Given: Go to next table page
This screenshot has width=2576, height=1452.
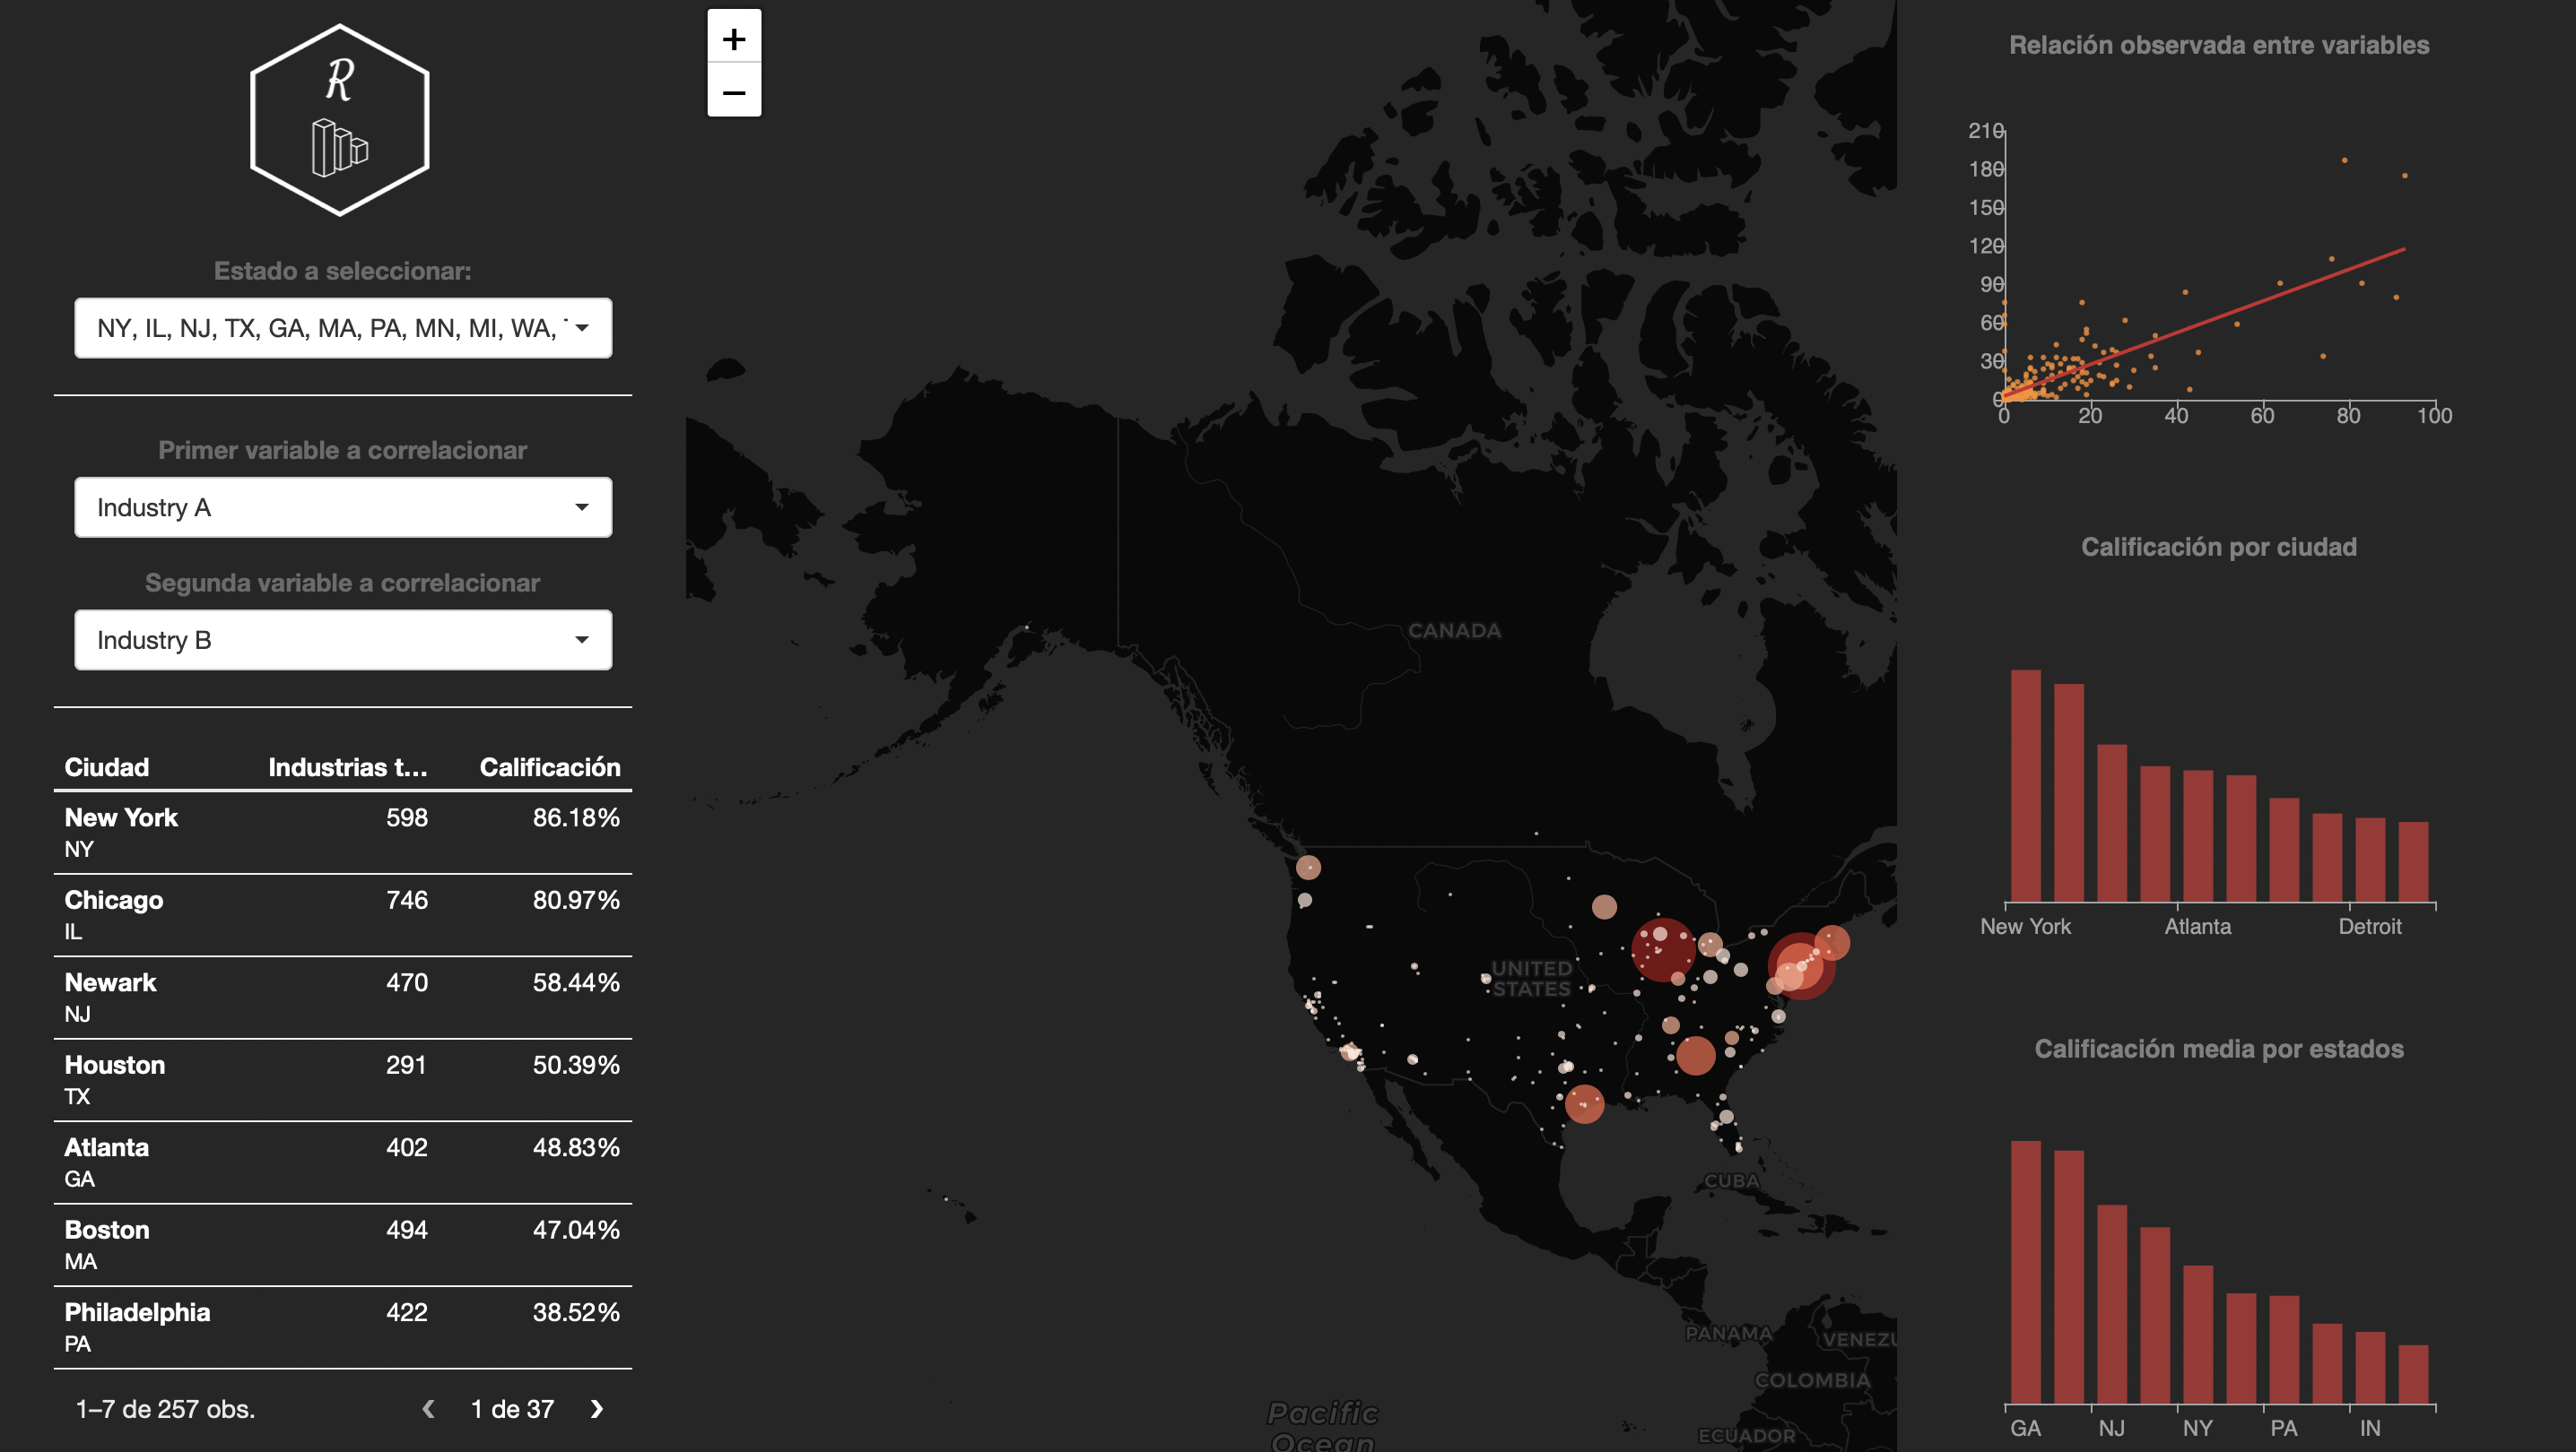Looking at the screenshot, I should (x=597, y=1409).
